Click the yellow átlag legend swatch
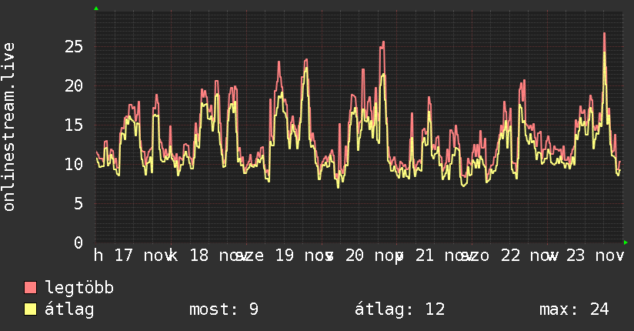This screenshot has height=331, width=634. click(x=30, y=309)
